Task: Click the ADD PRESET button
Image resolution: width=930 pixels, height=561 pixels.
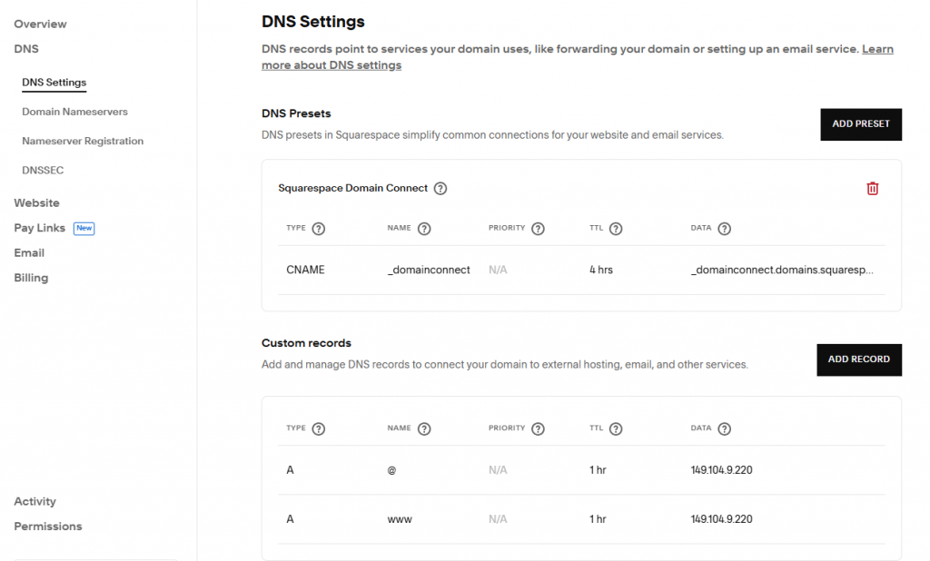Action: click(861, 124)
